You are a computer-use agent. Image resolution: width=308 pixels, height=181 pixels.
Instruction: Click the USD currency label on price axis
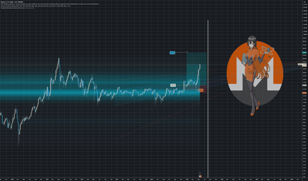[x=305, y=2]
